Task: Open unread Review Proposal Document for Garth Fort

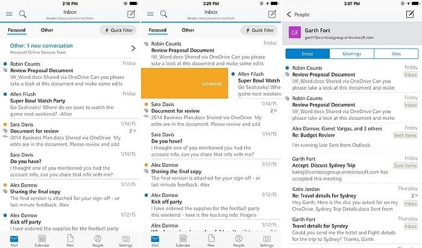Action: click(352, 78)
